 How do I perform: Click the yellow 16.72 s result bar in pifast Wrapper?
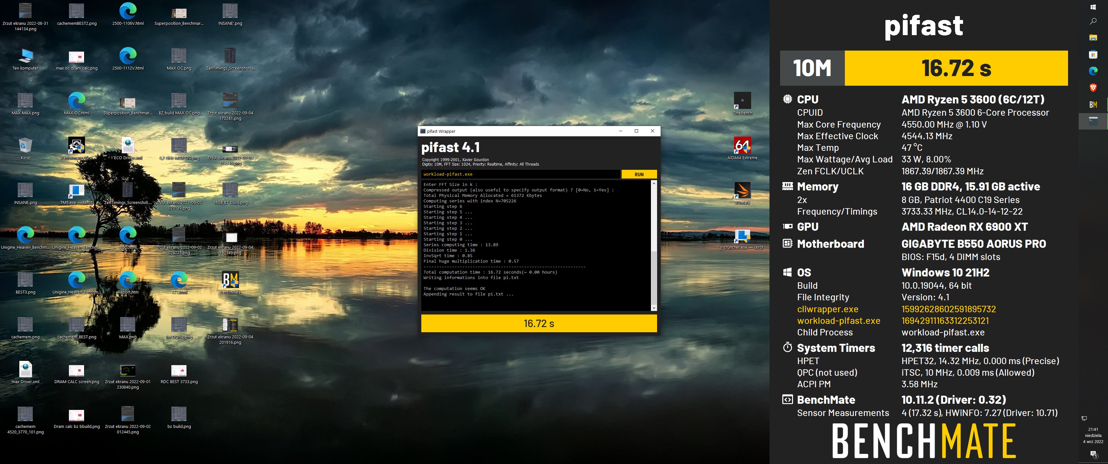(x=539, y=323)
